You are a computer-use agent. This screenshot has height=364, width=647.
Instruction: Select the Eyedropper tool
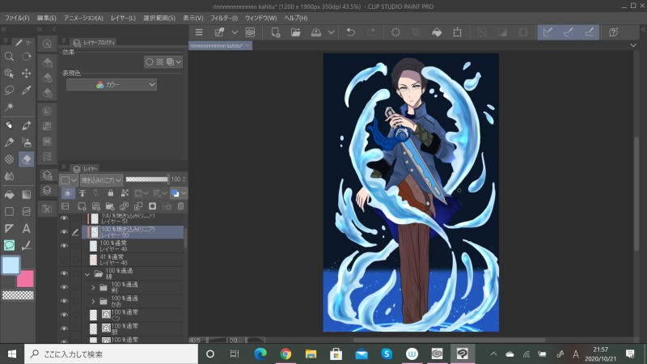click(26, 90)
